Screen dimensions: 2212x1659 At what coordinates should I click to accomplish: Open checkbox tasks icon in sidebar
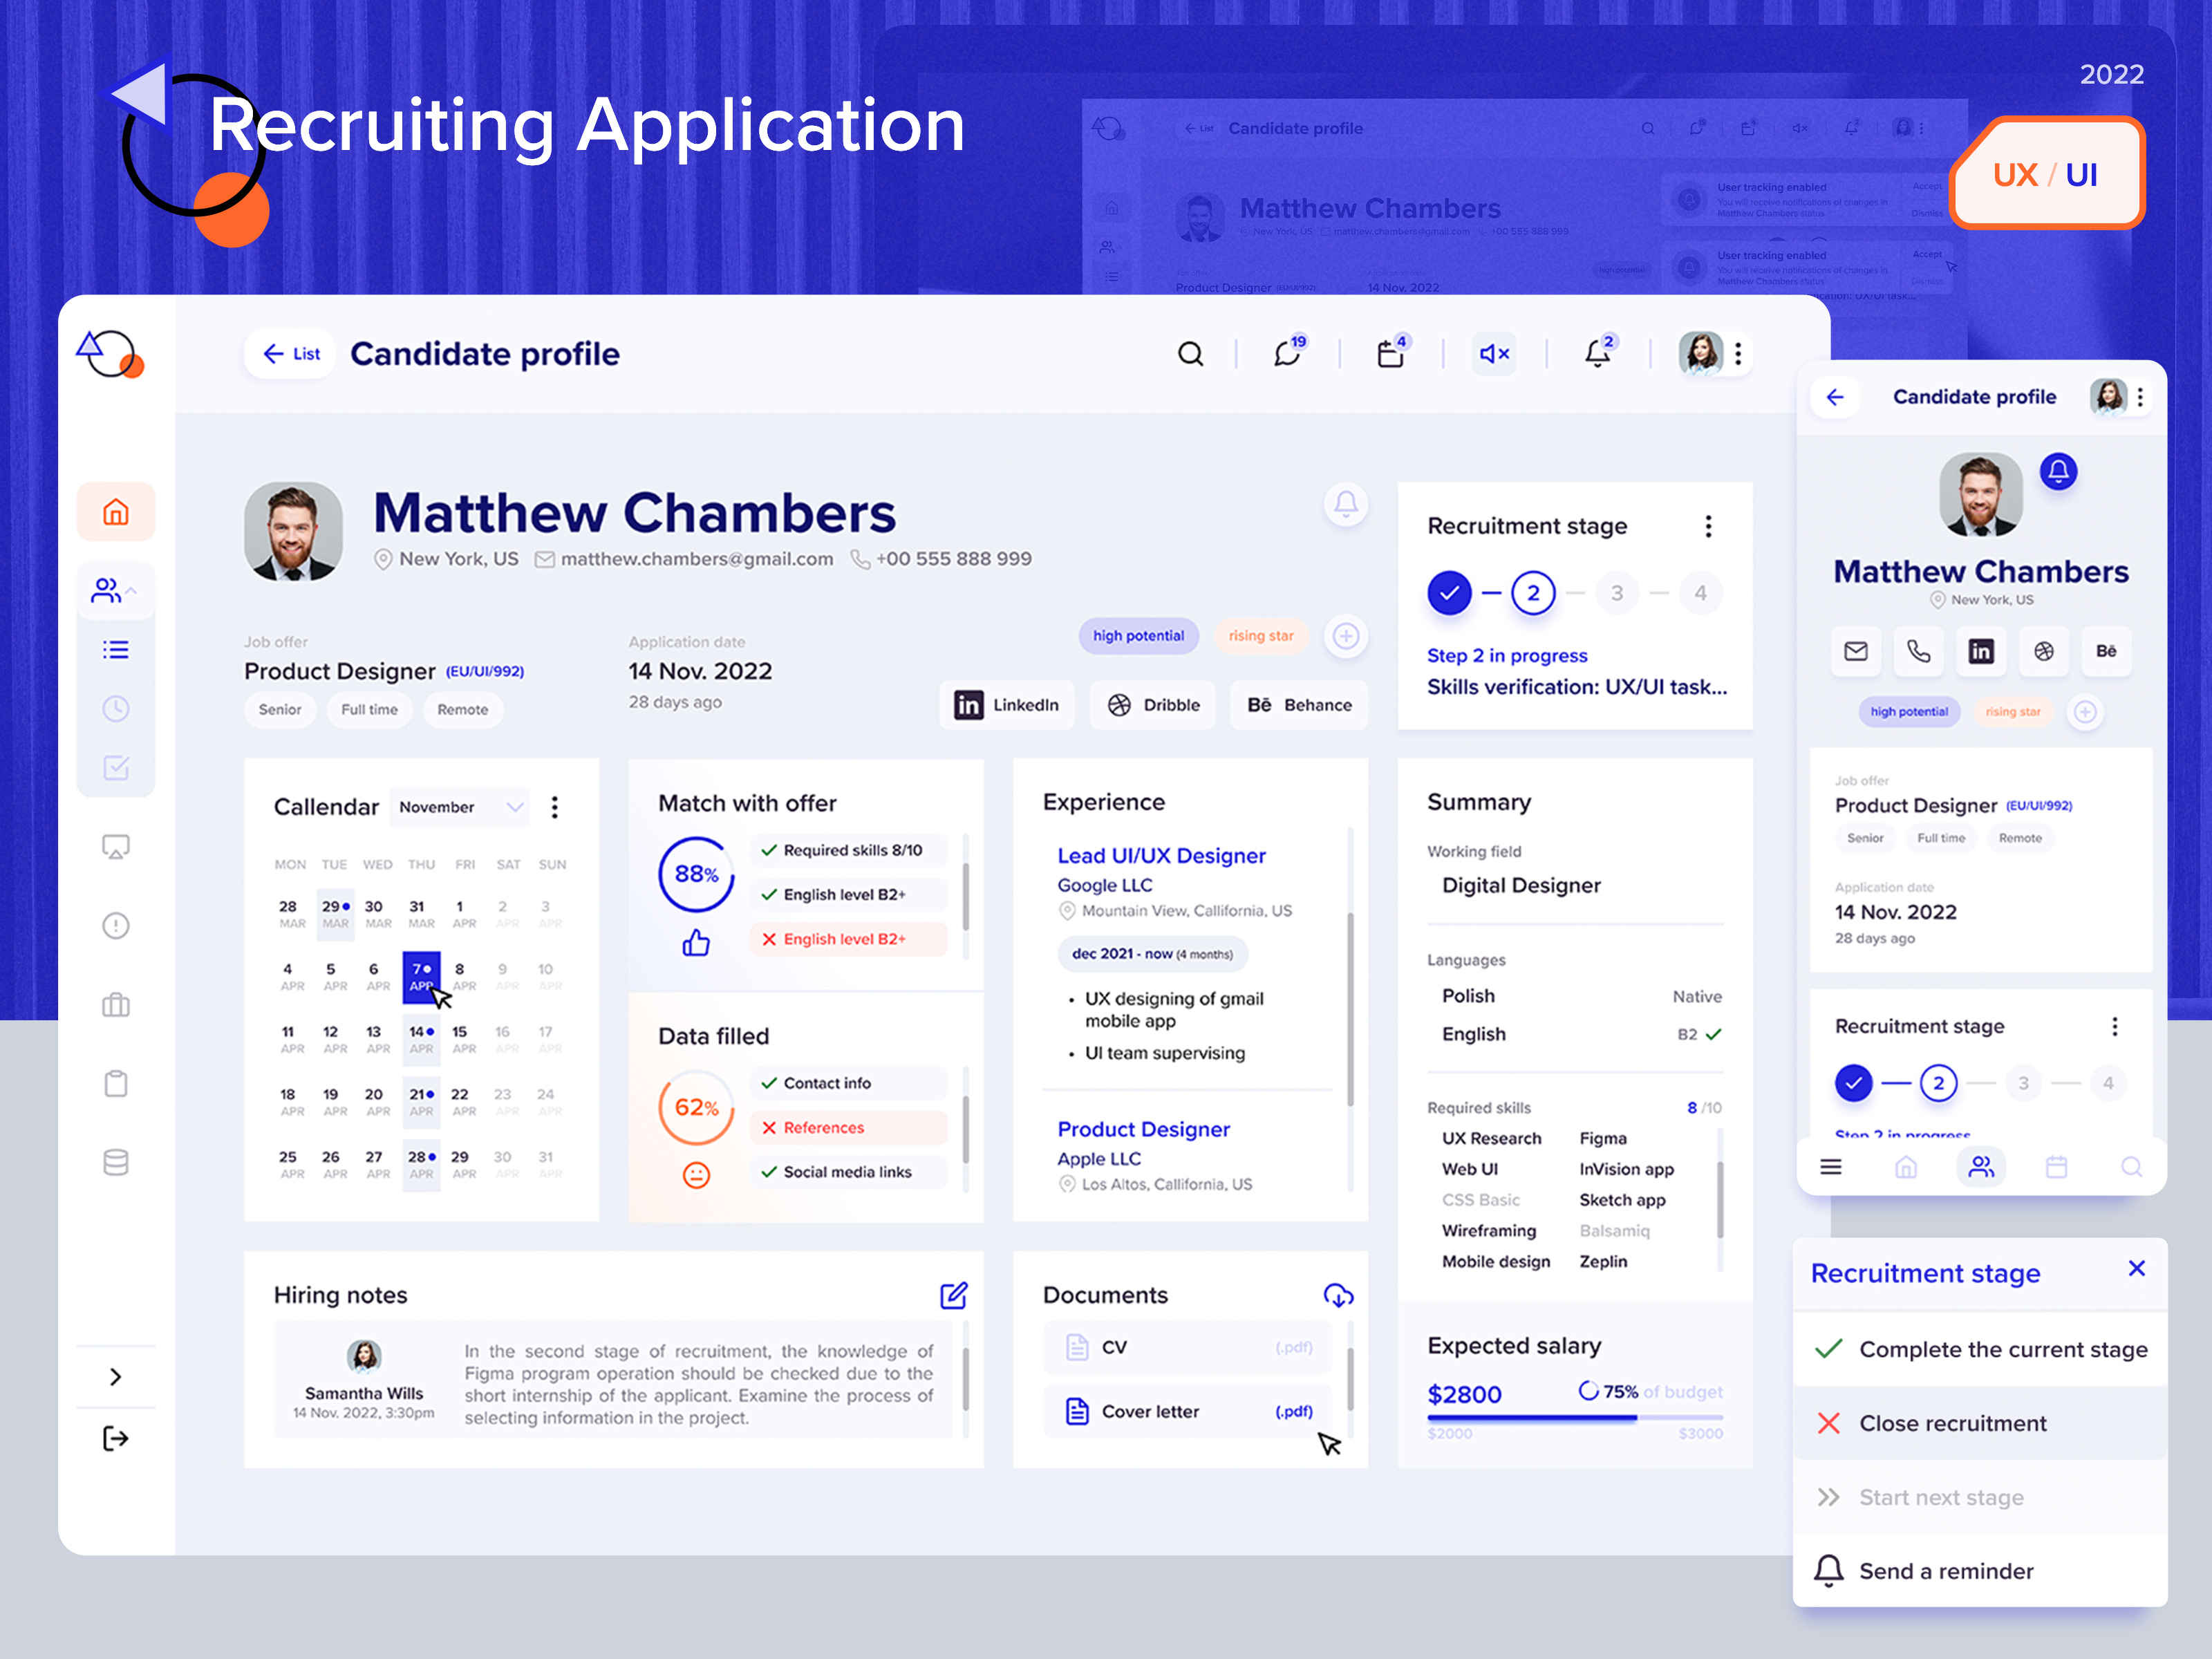coord(116,768)
